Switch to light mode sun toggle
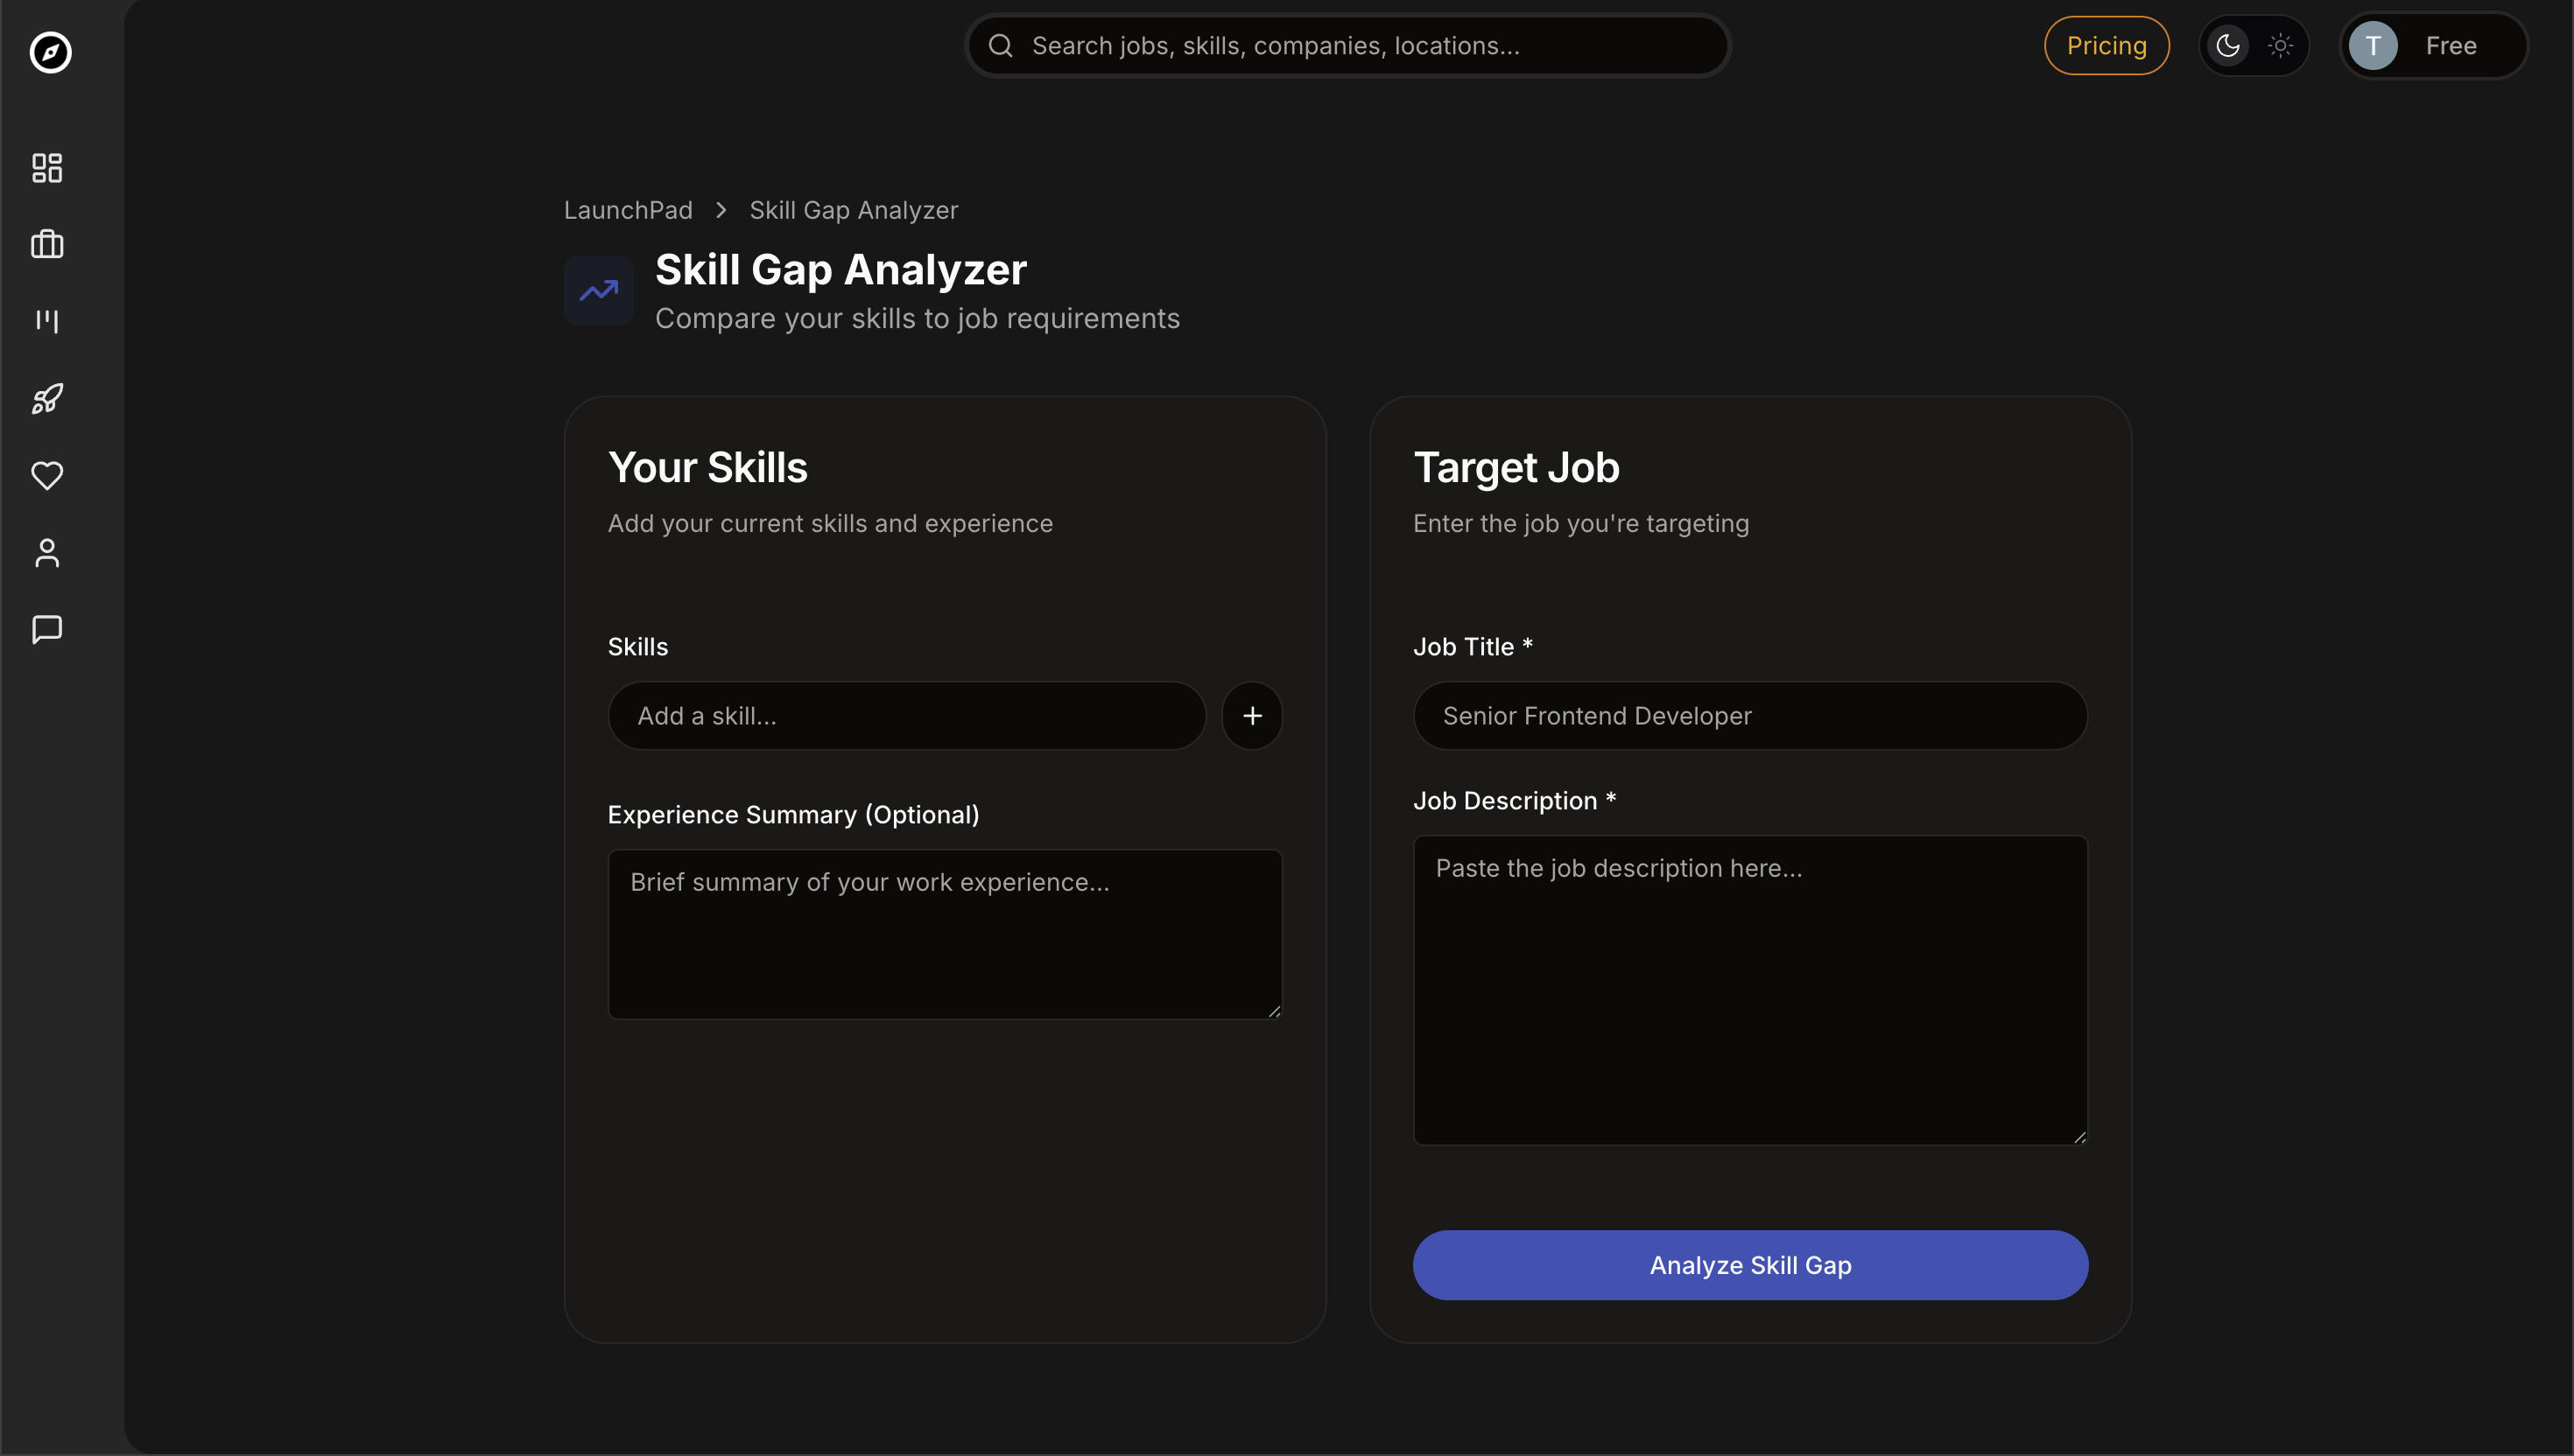Viewport: 2574px width, 1456px height. (x=2280, y=46)
